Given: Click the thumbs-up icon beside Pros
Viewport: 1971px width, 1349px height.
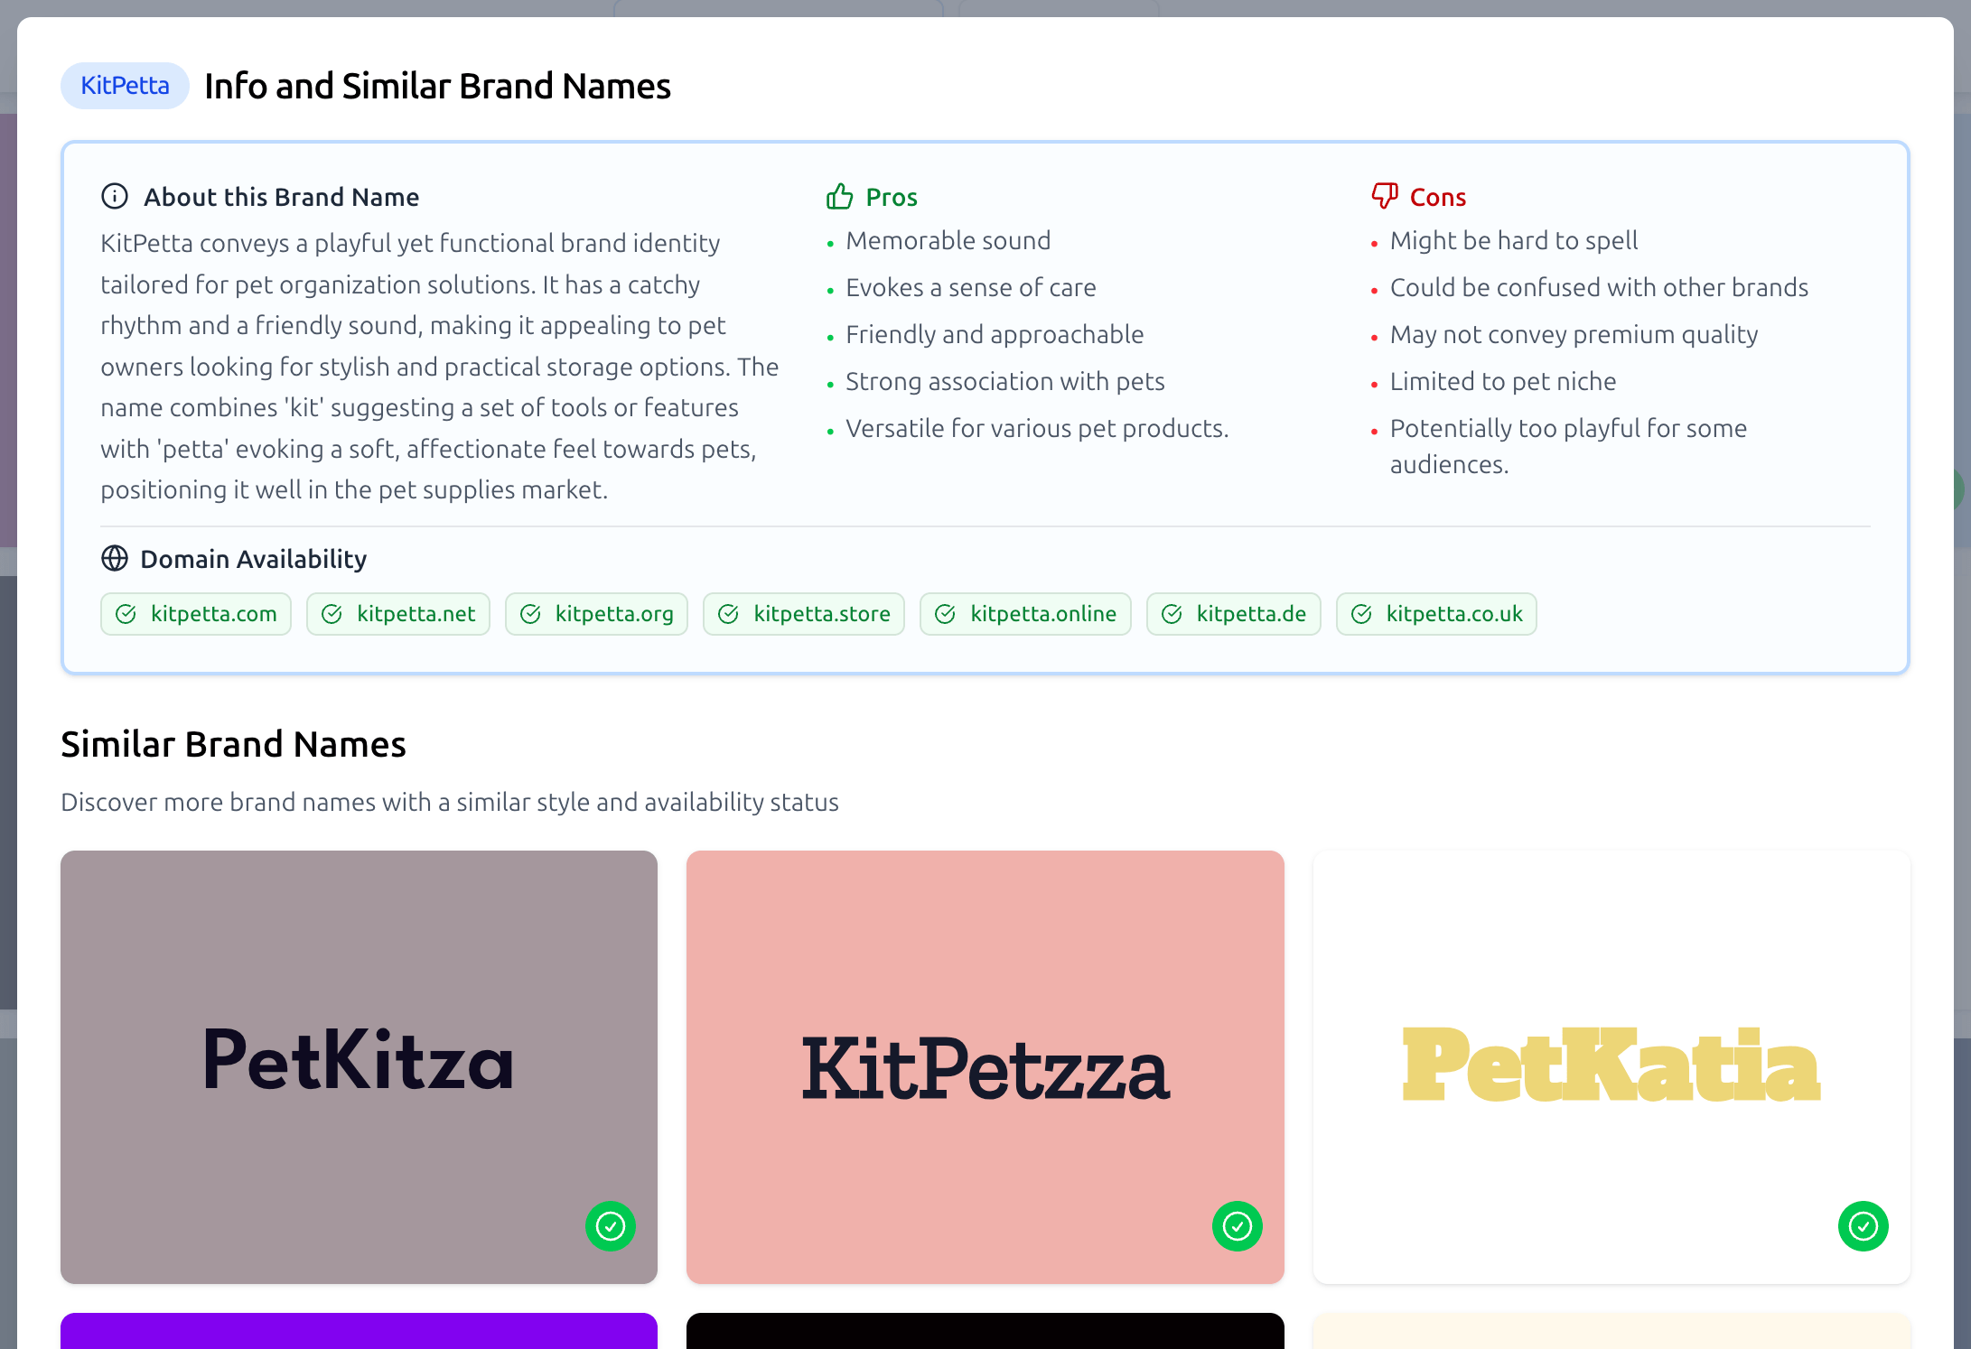Looking at the screenshot, I should [x=839, y=195].
